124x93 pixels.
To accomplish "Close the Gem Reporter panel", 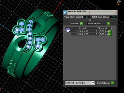I will click(x=115, y=12).
